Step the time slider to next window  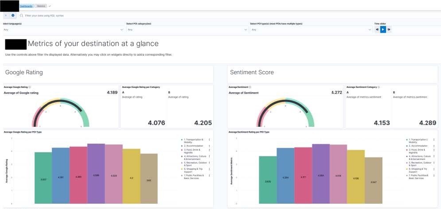pos(389,30)
